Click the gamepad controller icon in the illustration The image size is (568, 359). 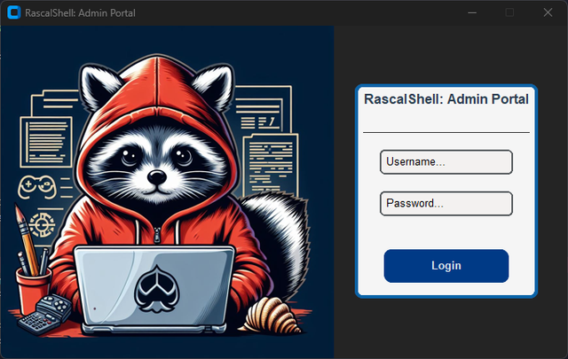37,187
